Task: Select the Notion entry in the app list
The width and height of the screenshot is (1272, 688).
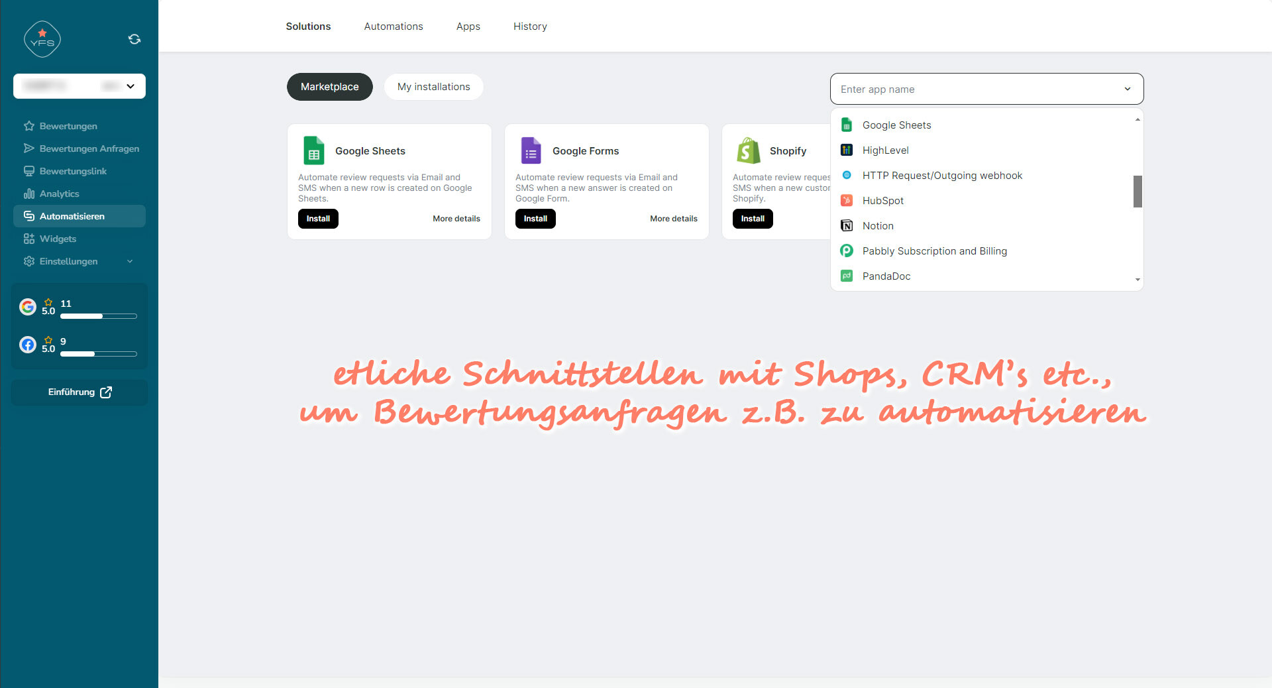Action: (877, 225)
